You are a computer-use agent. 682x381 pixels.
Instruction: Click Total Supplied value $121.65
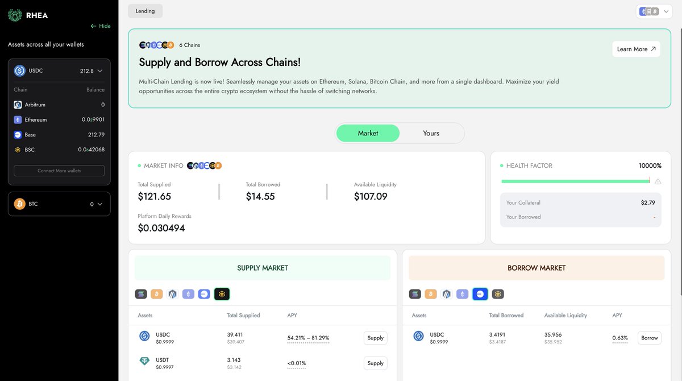click(x=155, y=196)
